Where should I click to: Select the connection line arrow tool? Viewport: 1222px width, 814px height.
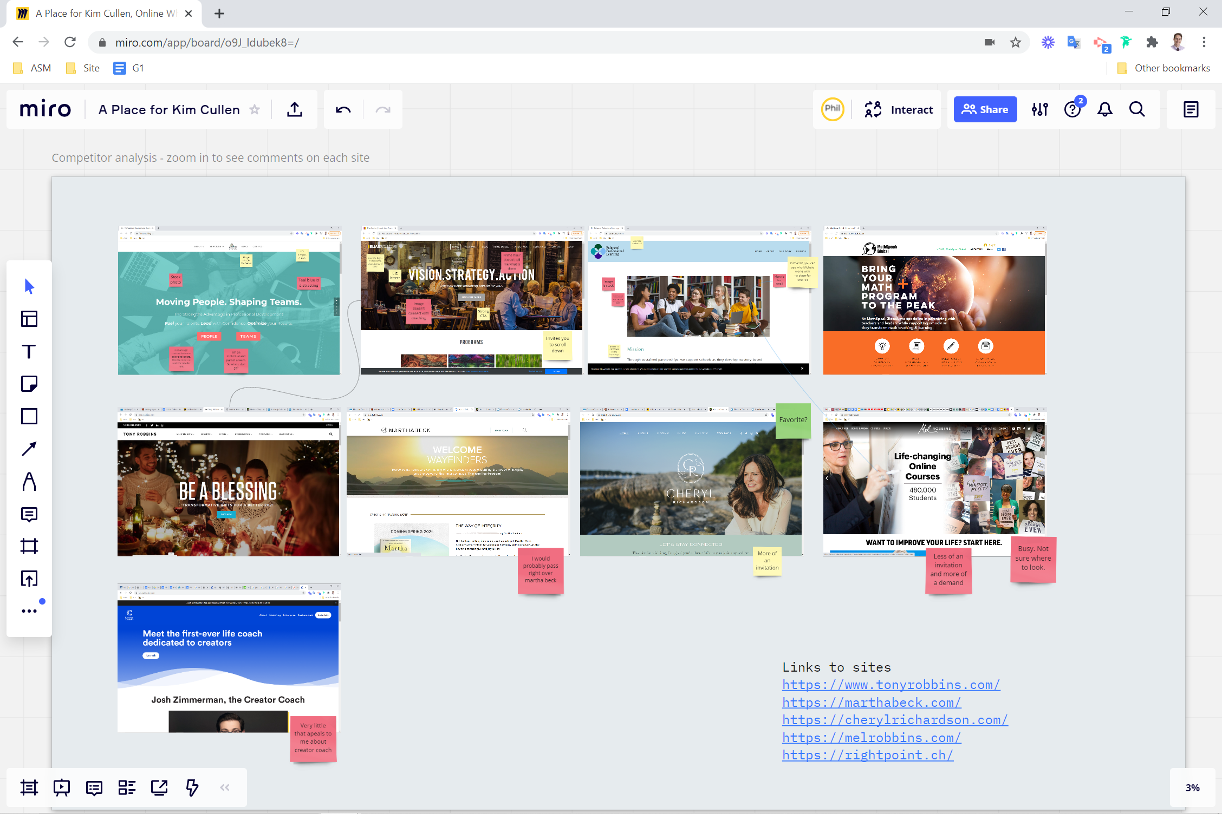[x=29, y=449]
